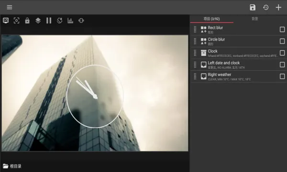
Task: Click the Left date and clock drag handle
Action: coord(195,64)
